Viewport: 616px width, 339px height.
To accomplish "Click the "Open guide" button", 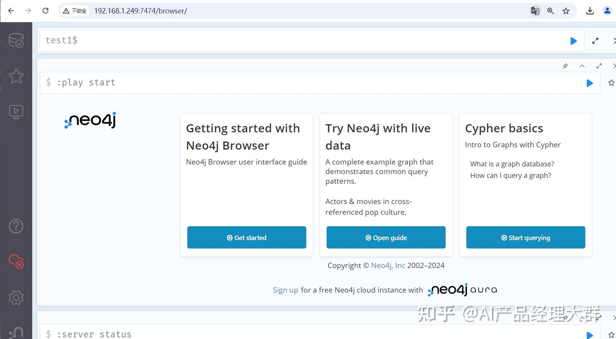I will (386, 237).
